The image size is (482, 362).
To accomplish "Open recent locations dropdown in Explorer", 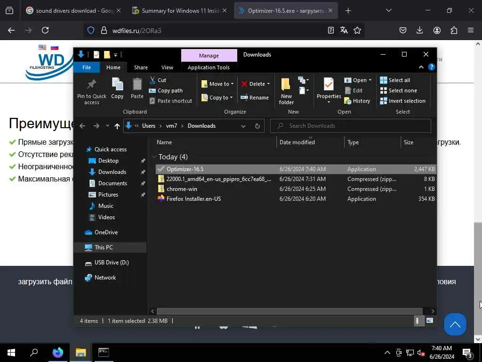I will click(x=107, y=125).
